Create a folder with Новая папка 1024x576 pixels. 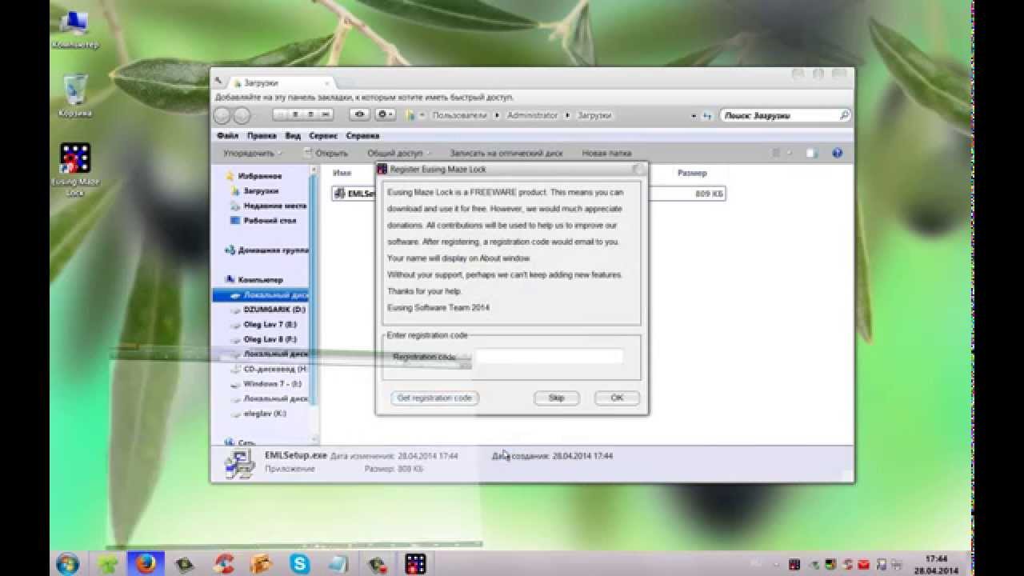pos(606,153)
